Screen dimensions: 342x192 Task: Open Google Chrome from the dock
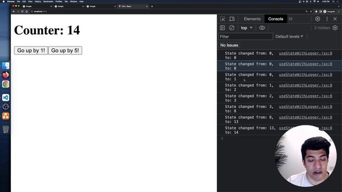click(x=6, y=84)
